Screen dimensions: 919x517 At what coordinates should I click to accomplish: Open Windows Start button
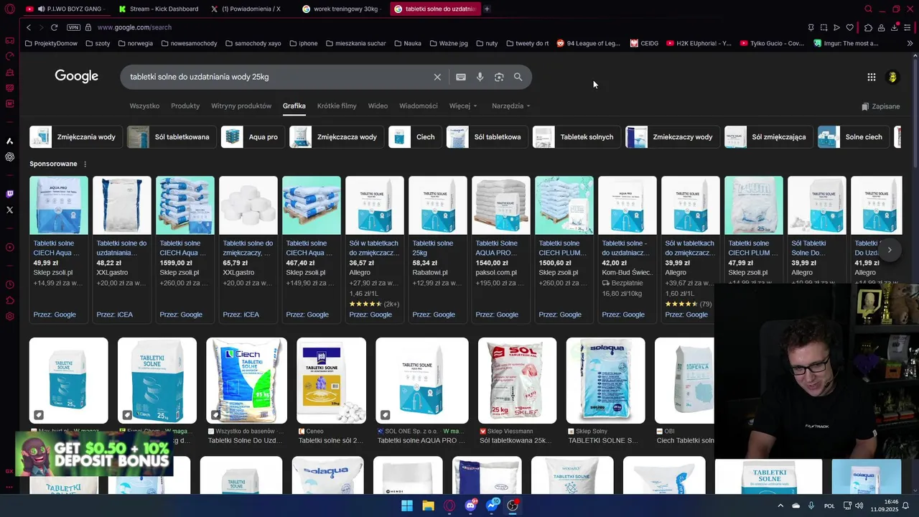coord(407,506)
